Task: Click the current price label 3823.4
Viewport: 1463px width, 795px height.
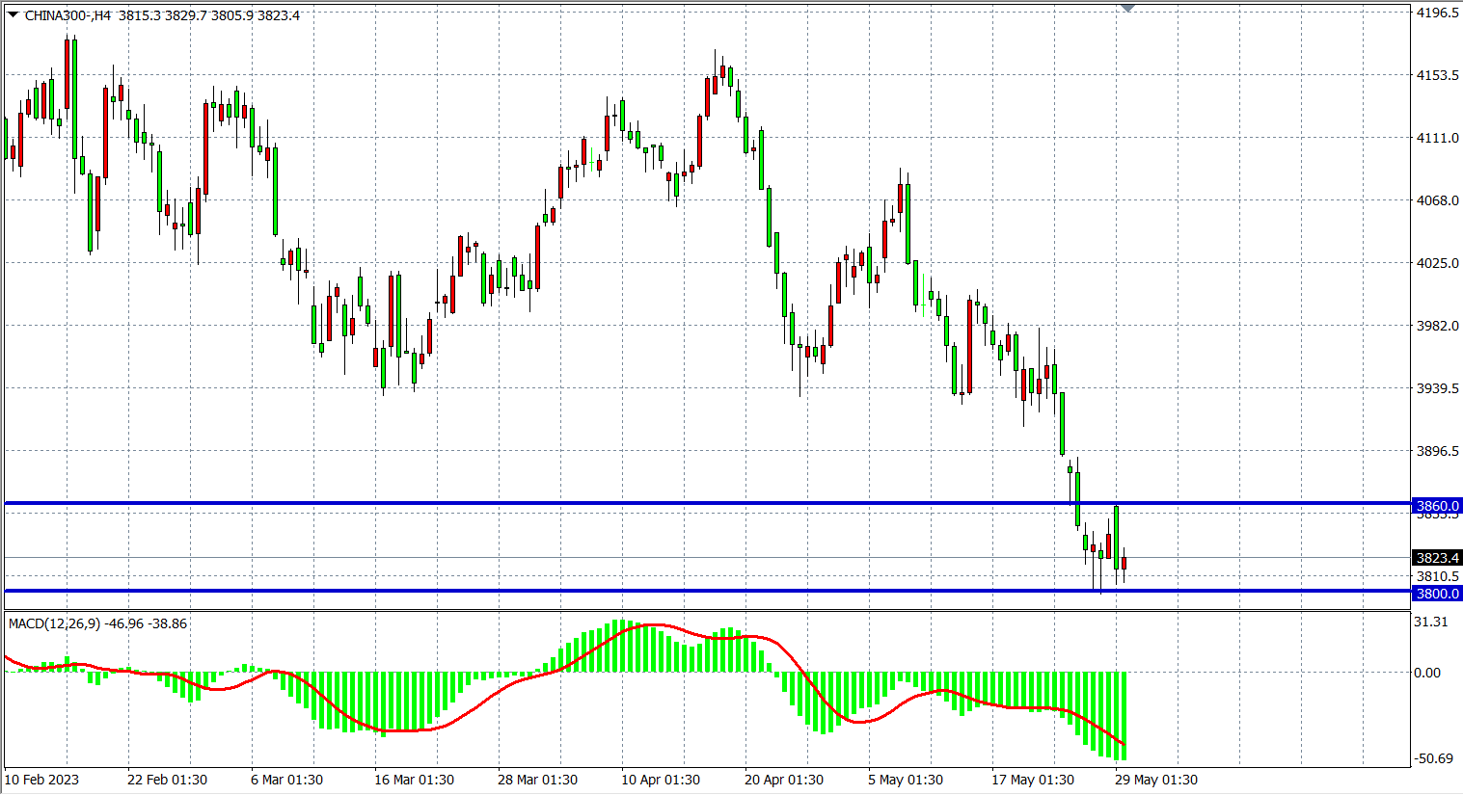Action: coord(1436,558)
